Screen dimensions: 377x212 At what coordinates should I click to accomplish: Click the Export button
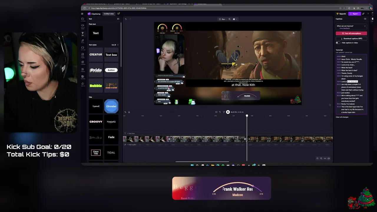pyautogui.click(x=354, y=14)
